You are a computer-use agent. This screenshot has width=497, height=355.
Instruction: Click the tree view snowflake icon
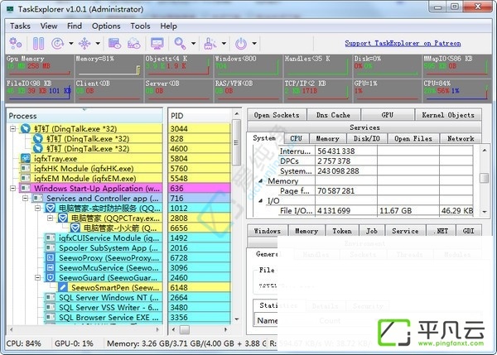[84, 43]
